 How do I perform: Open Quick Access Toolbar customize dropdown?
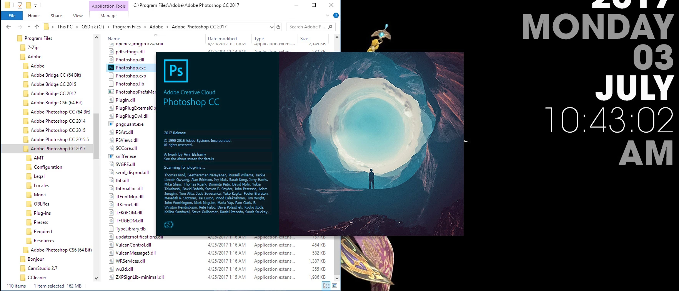(x=35, y=5)
